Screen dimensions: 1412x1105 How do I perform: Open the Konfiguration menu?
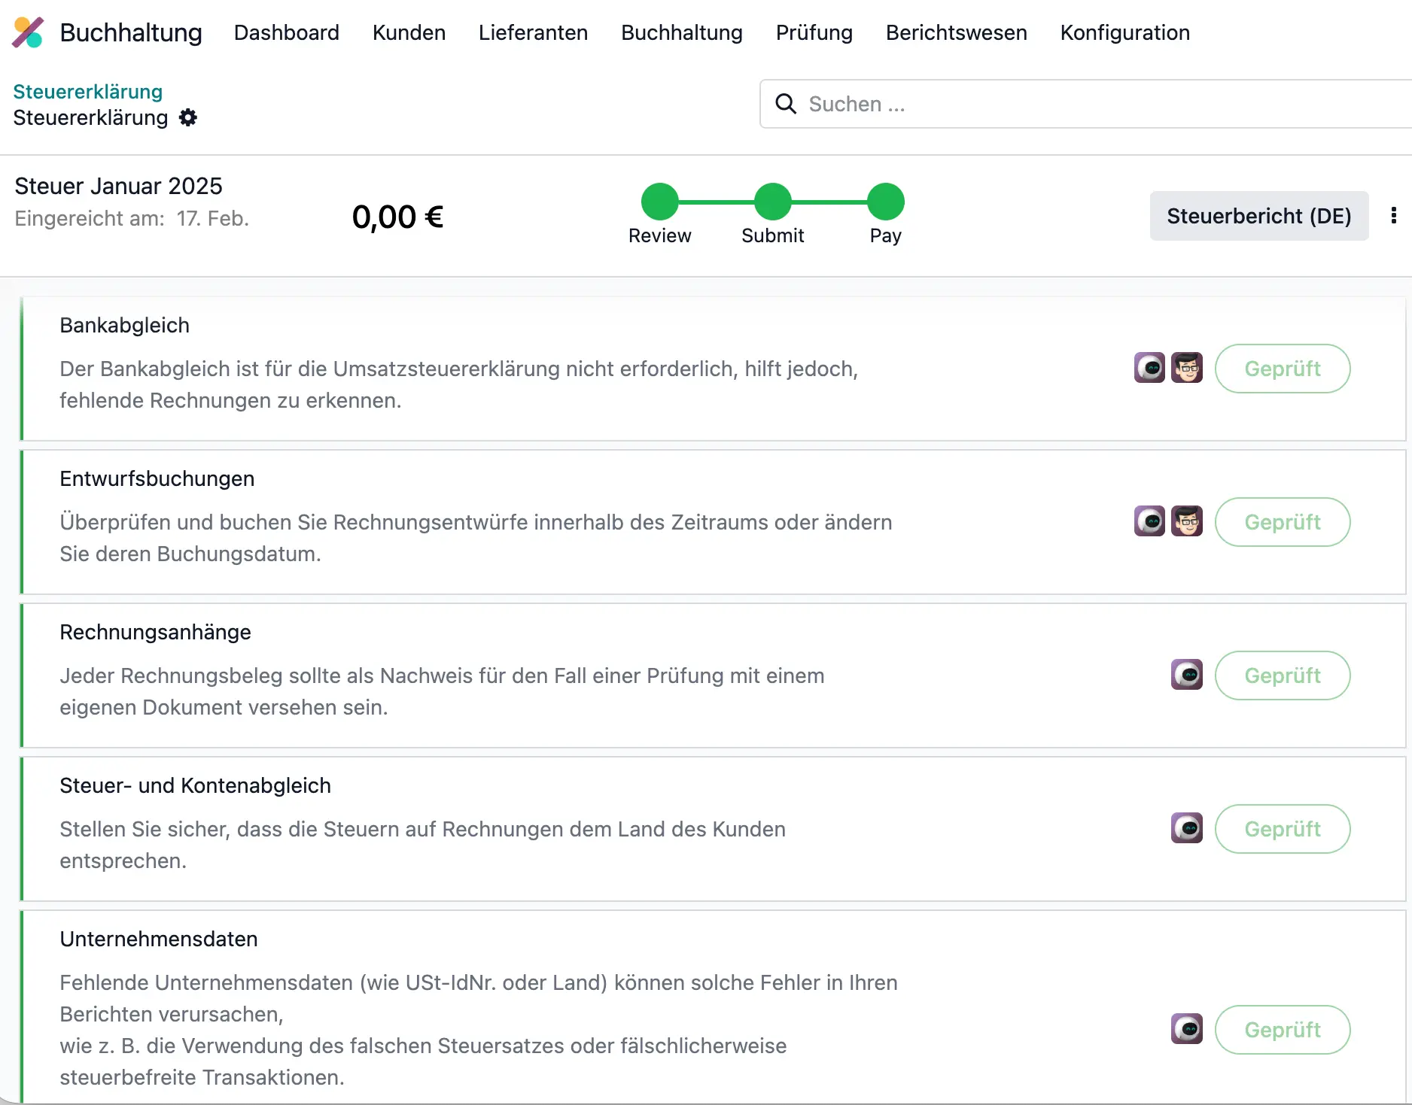(x=1124, y=32)
